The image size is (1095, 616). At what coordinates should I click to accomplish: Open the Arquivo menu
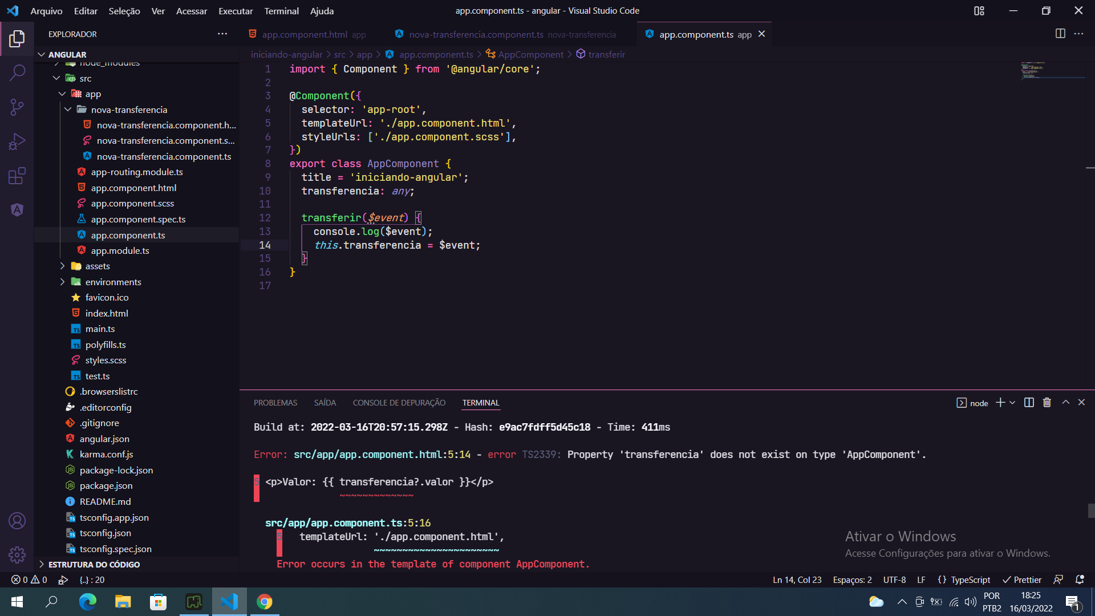[46, 11]
